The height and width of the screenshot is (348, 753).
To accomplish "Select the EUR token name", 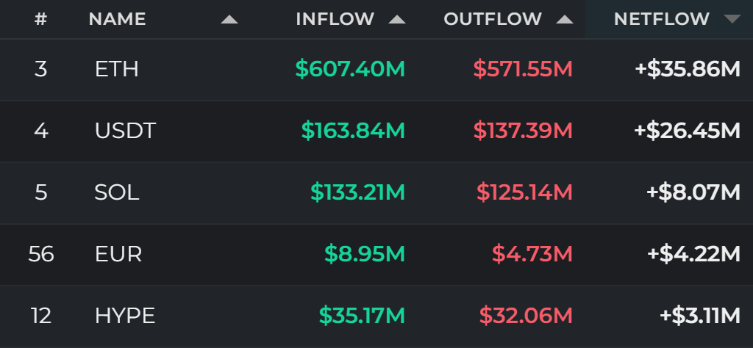I will pos(118,253).
